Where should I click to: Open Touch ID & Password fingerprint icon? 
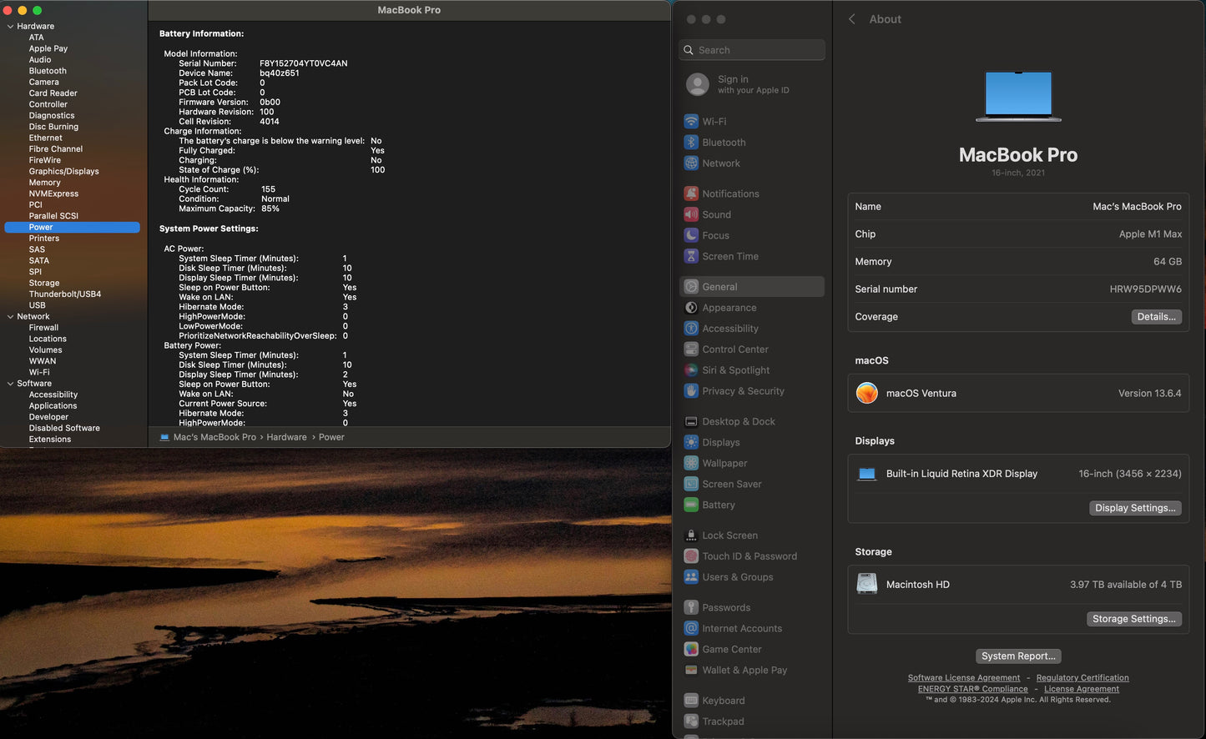click(691, 556)
